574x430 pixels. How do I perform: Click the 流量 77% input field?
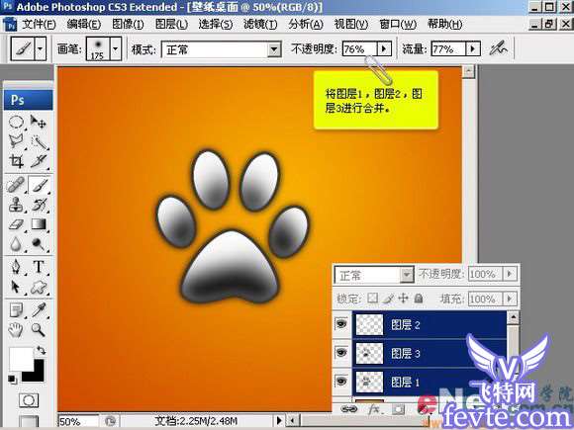click(448, 48)
